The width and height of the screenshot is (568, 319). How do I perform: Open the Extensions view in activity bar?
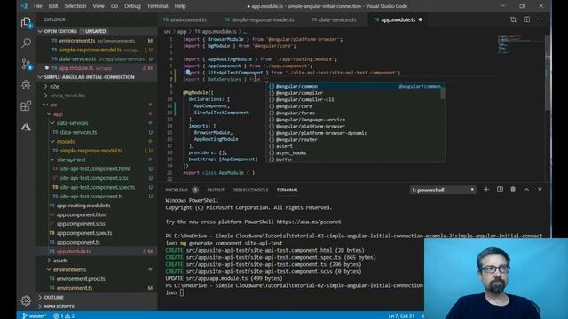pos(26,106)
